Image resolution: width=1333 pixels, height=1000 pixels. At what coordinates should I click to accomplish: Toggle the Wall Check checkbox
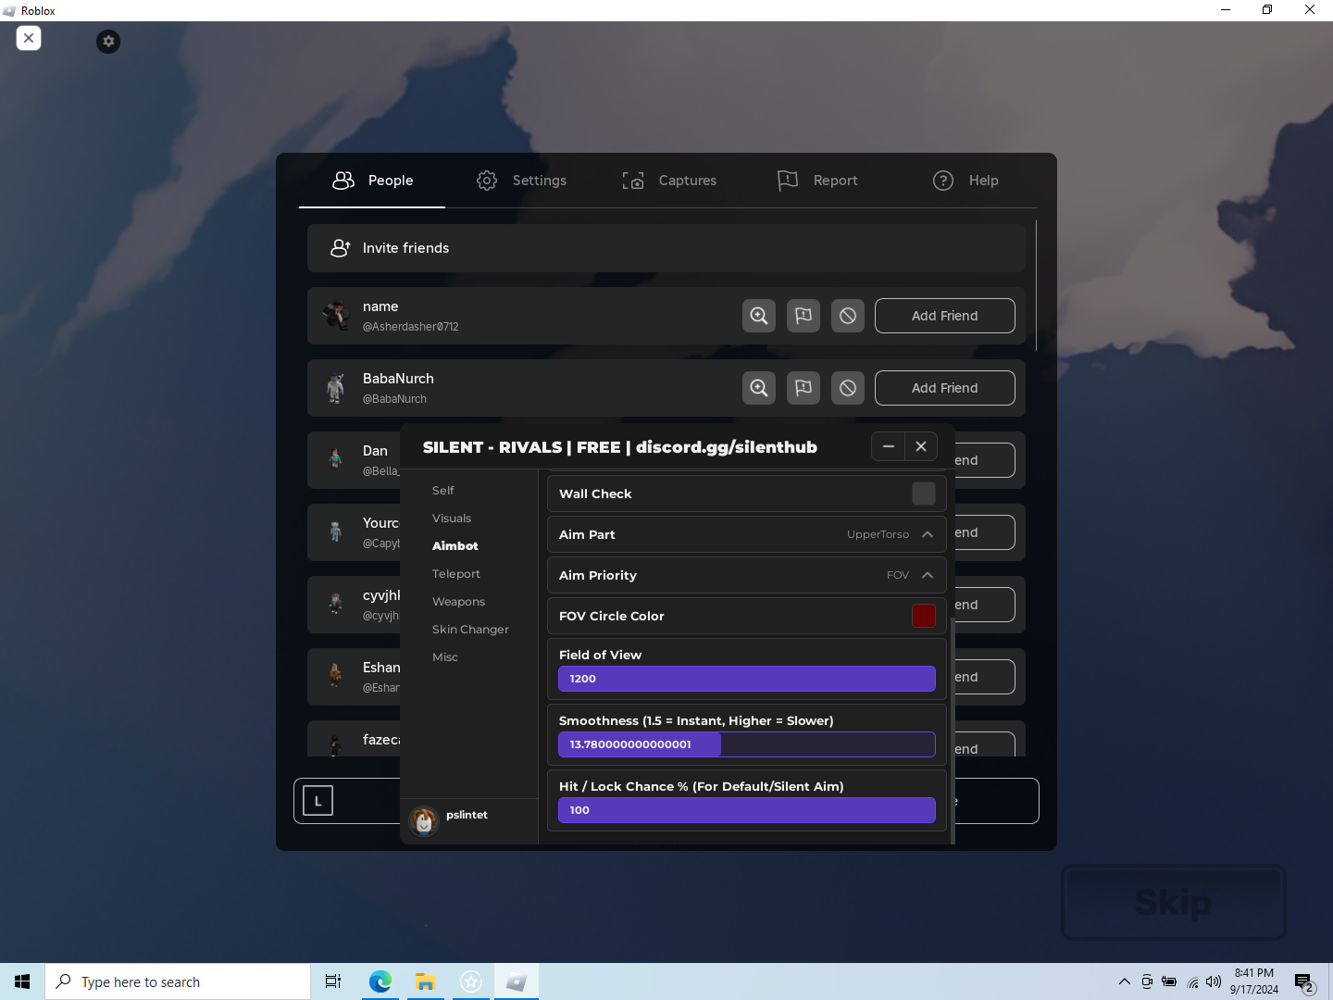(x=924, y=494)
